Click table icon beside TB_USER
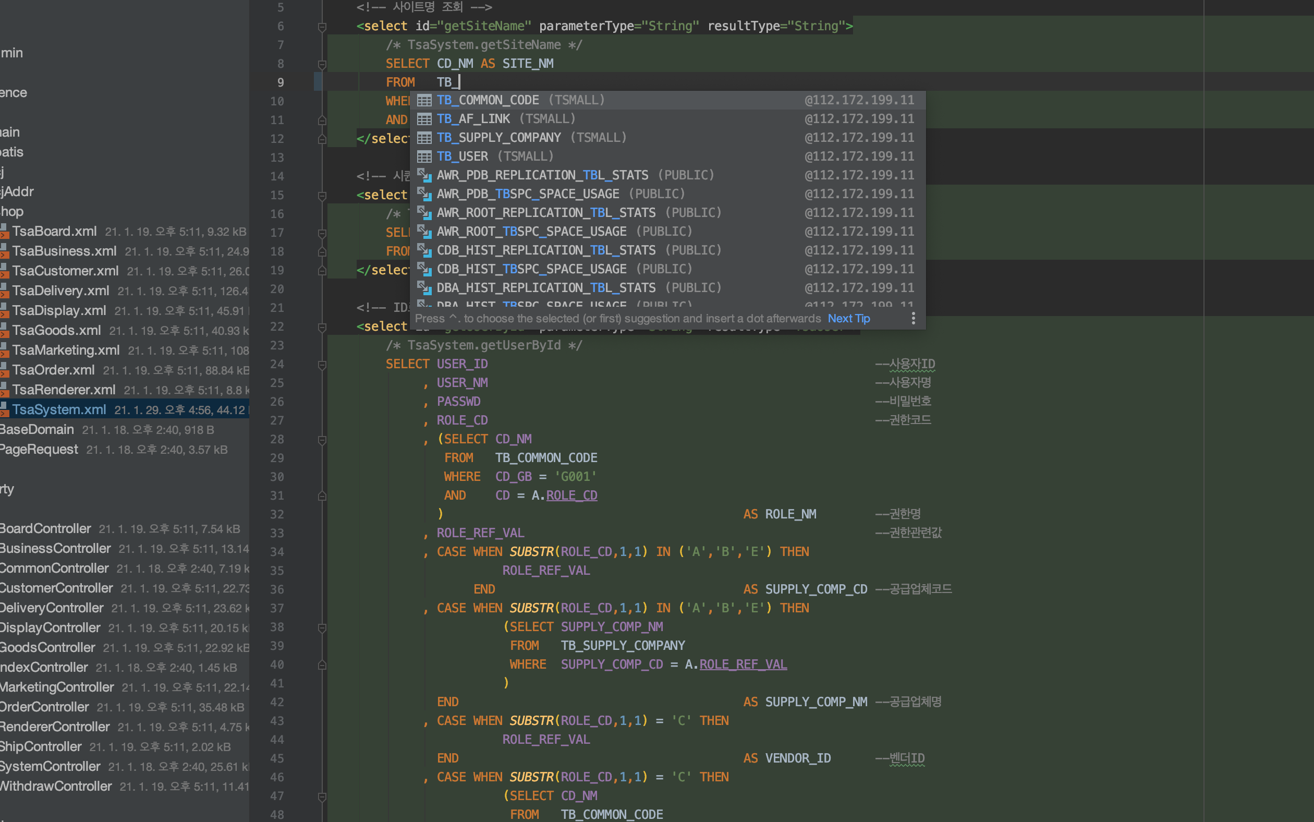 pyautogui.click(x=424, y=157)
